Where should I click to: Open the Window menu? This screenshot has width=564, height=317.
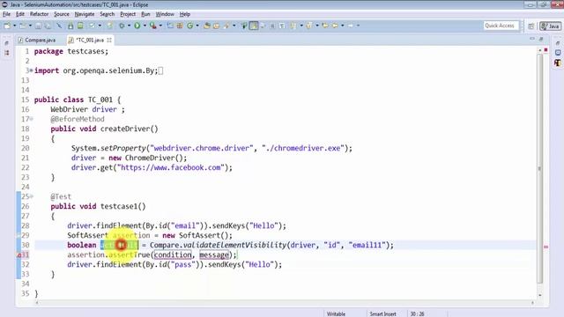click(165, 14)
